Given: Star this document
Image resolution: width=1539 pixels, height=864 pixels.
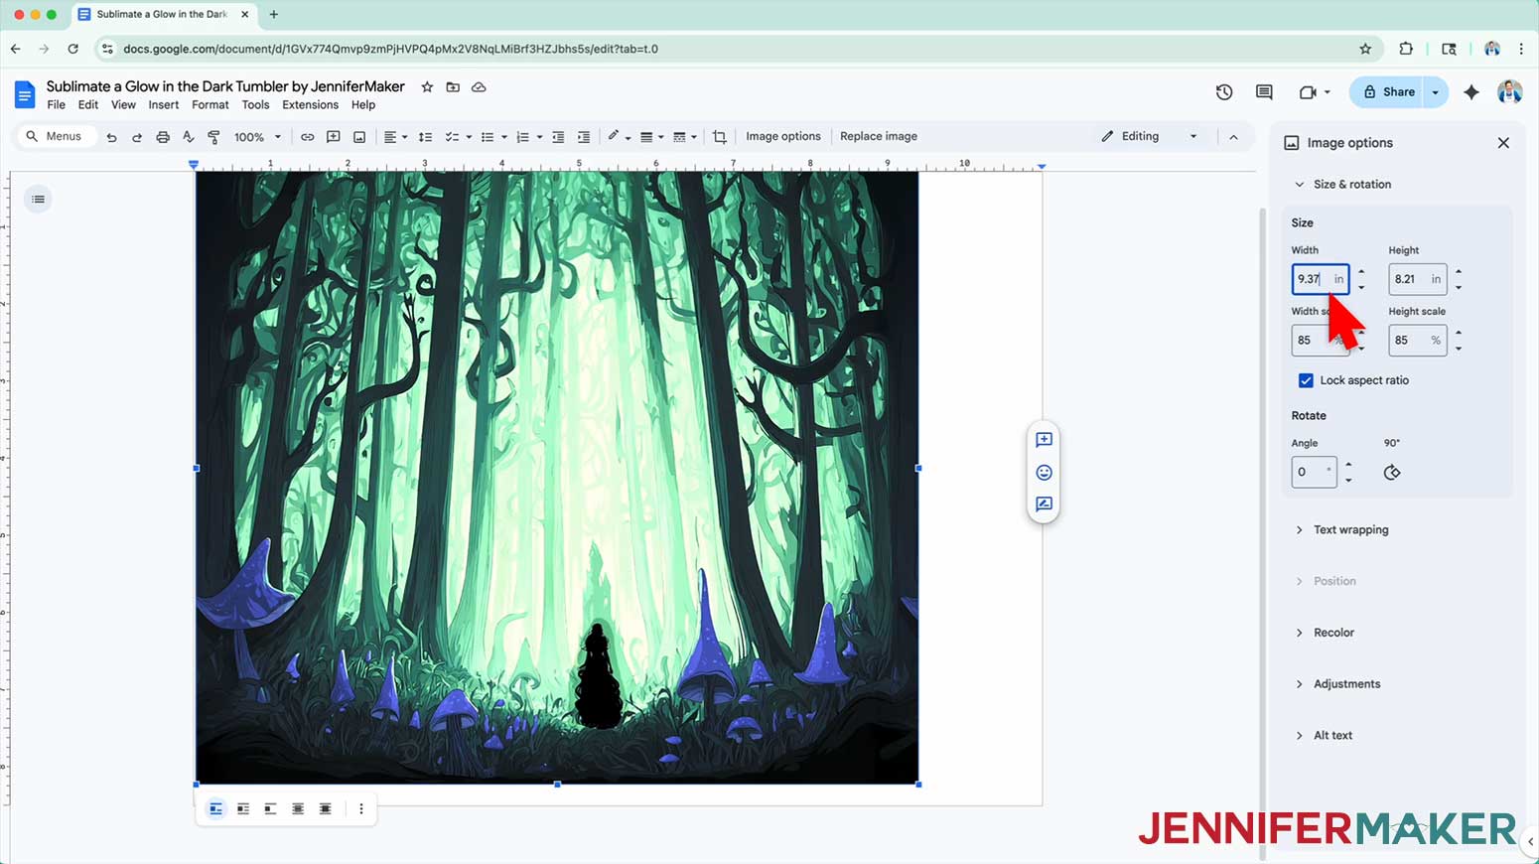Looking at the screenshot, I should pyautogui.click(x=427, y=87).
